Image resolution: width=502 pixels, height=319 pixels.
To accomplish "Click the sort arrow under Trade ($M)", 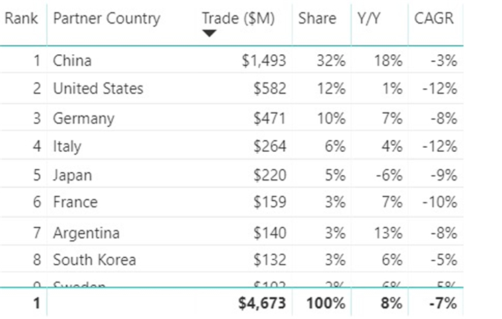I will click(x=210, y=33).
